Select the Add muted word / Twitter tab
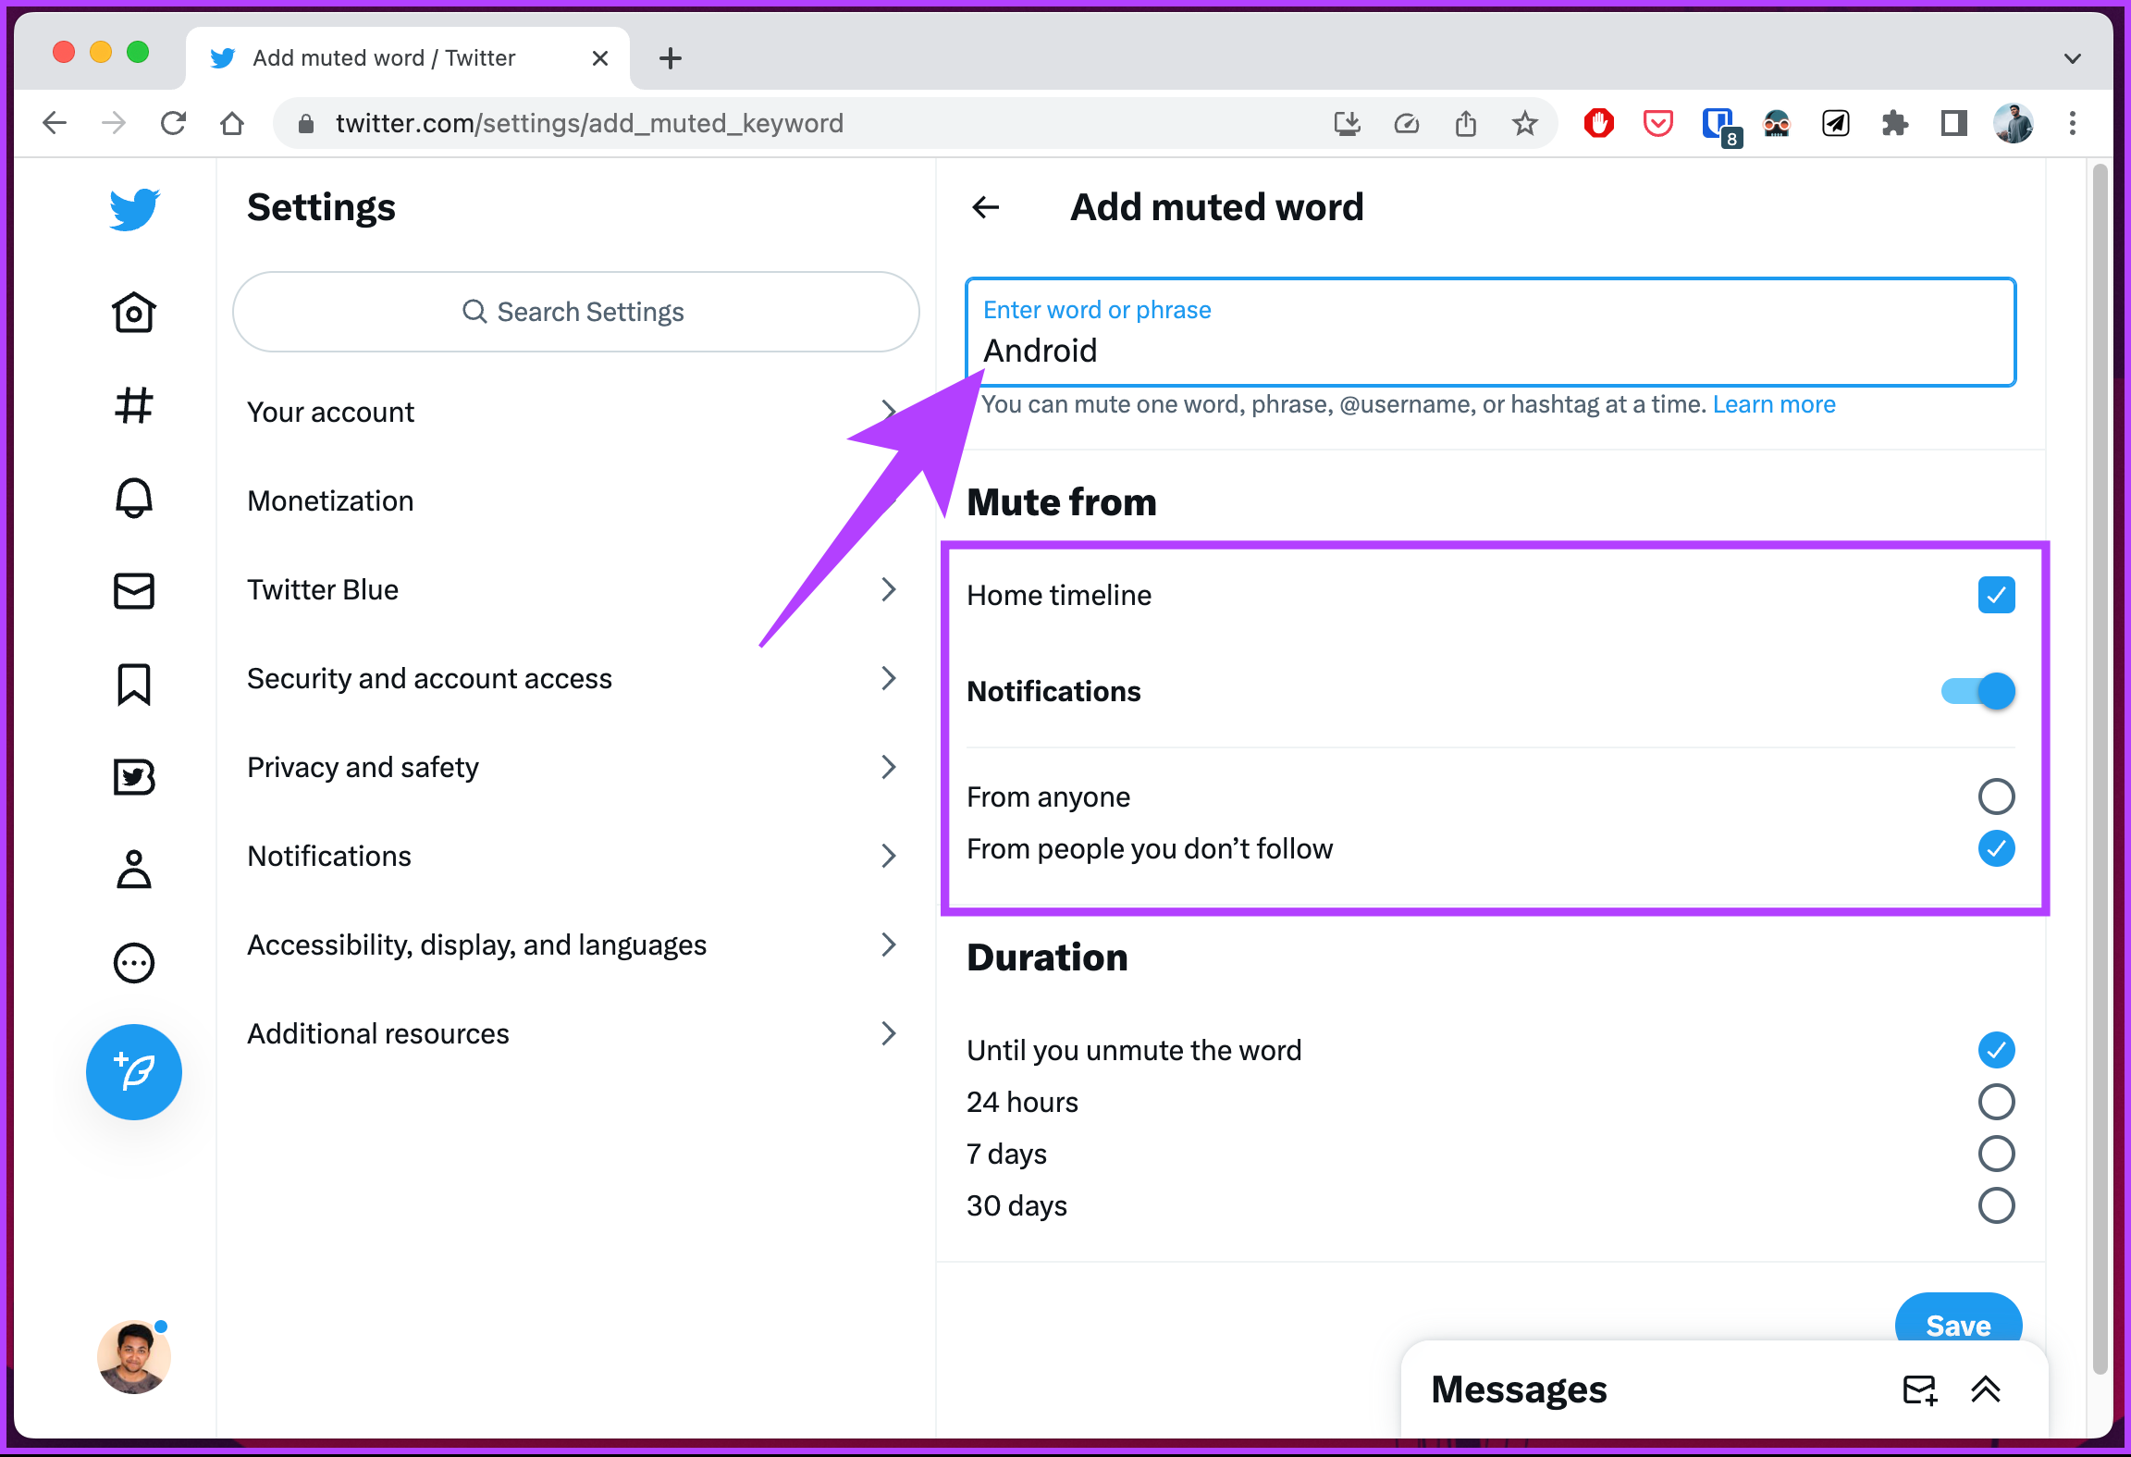 408,58
